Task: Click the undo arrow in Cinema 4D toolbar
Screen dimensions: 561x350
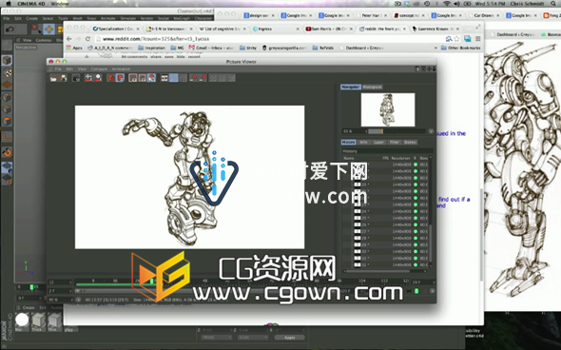Action: point(10,29)
